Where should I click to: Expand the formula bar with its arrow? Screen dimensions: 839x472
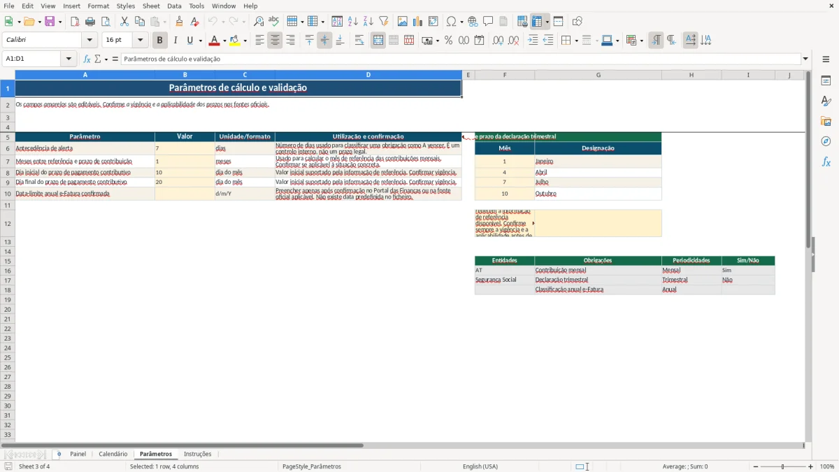(x=805, y=59)
